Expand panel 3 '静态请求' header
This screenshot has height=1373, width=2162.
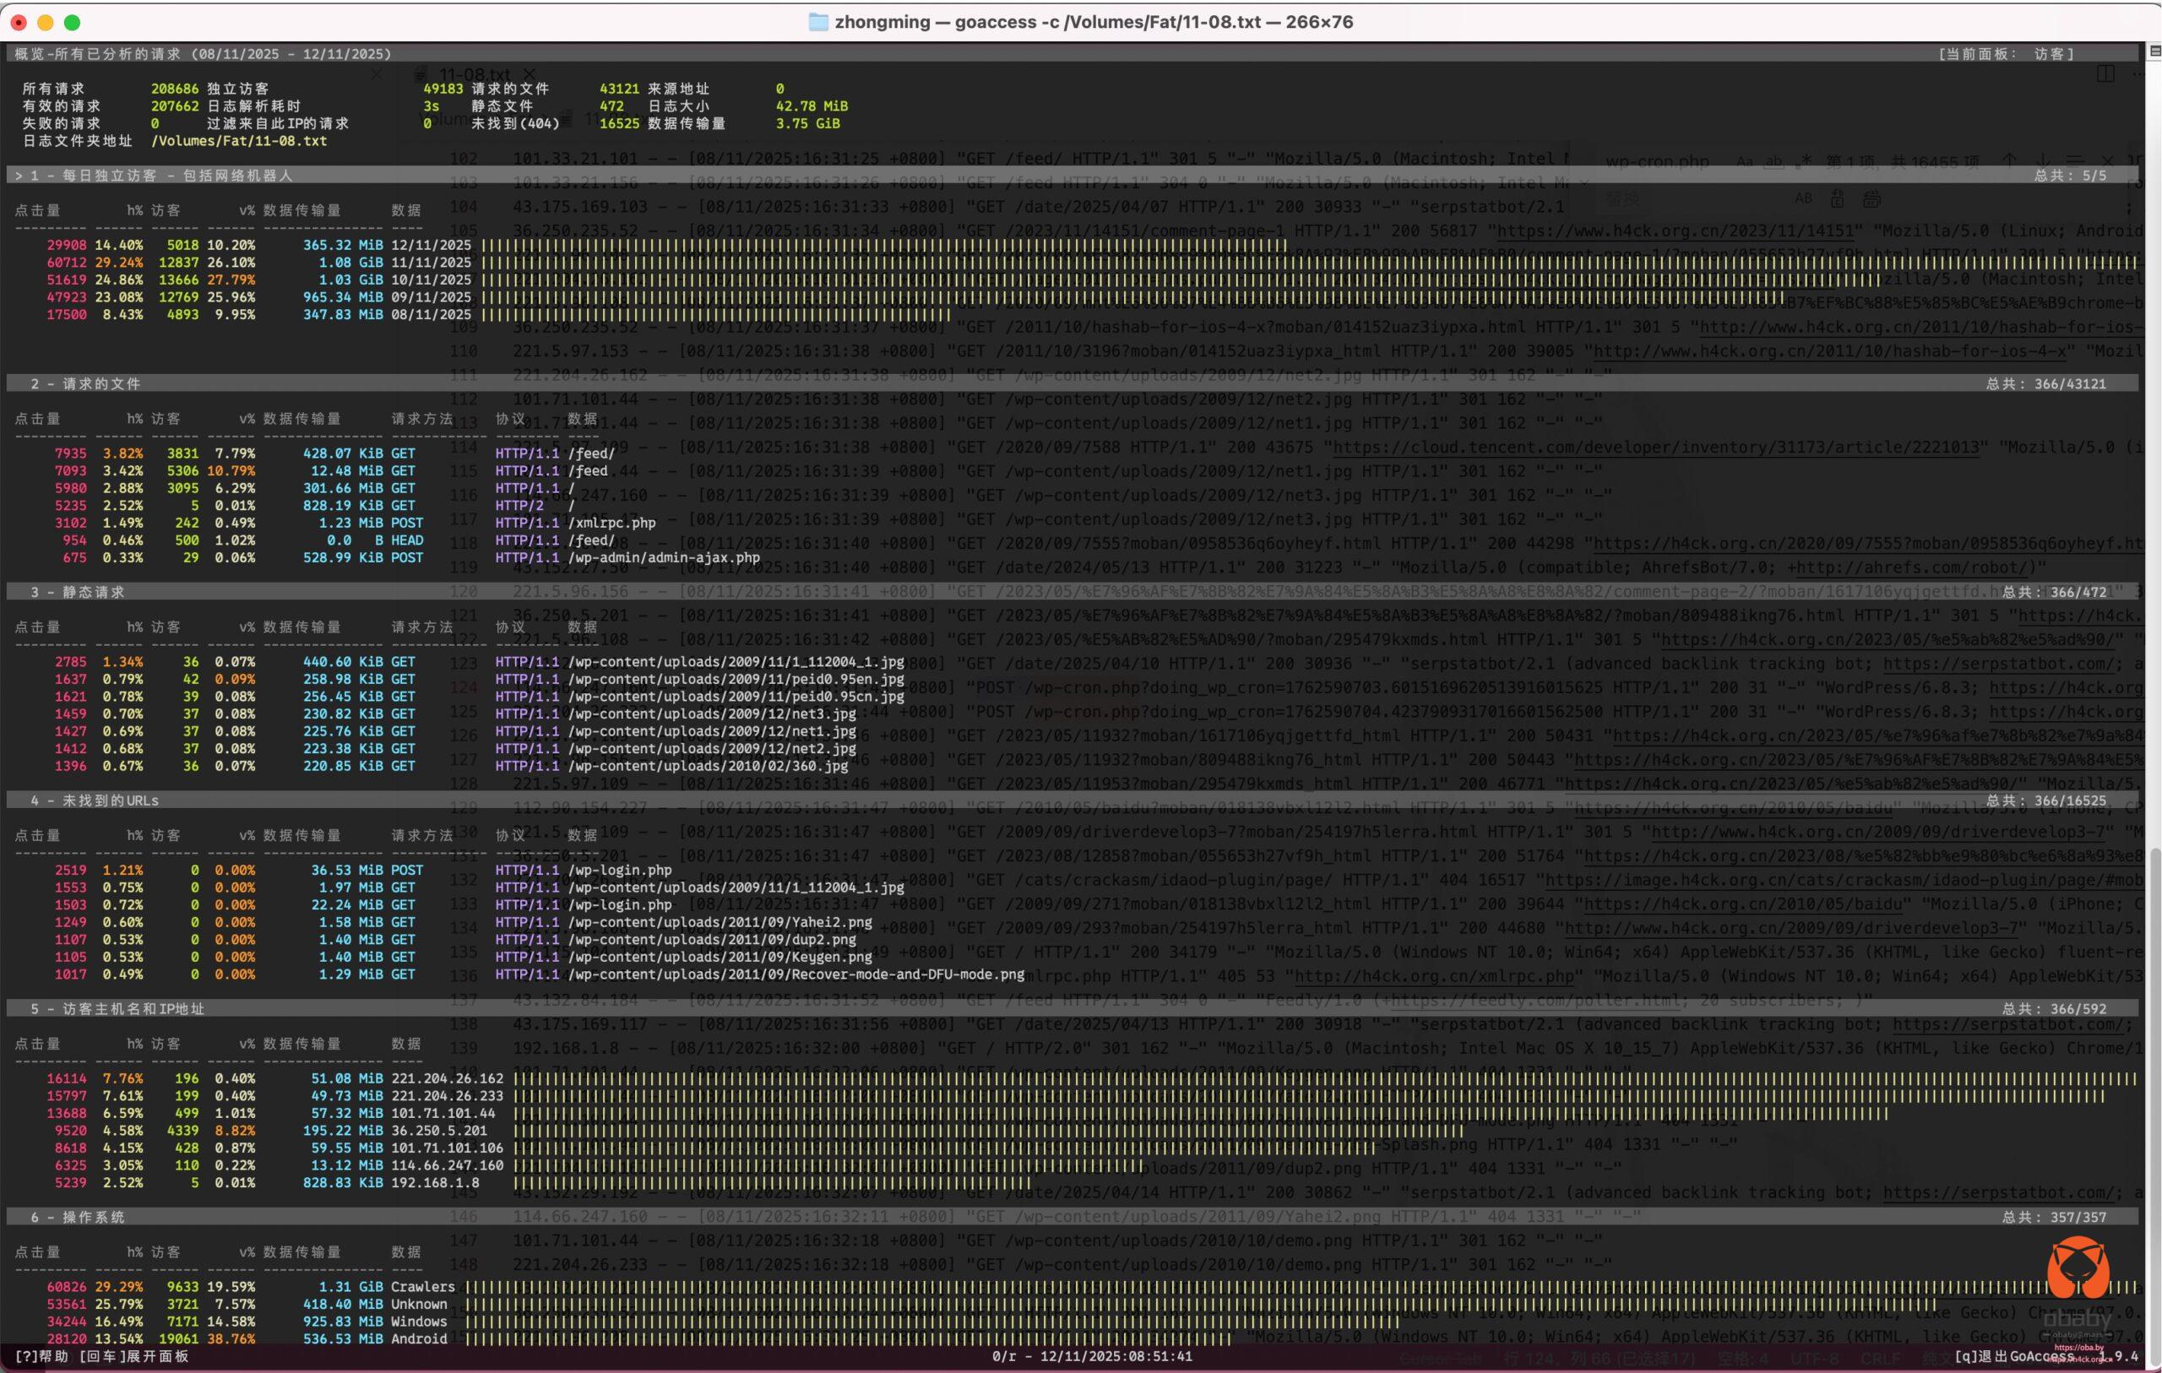(78, 593)
